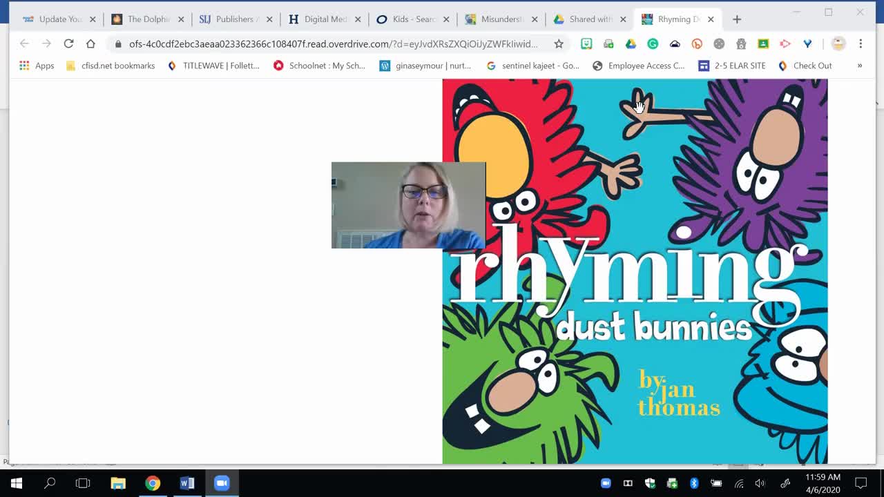Open the ginaseymour bookmark

pyautogui.click(x=425, y=66)
